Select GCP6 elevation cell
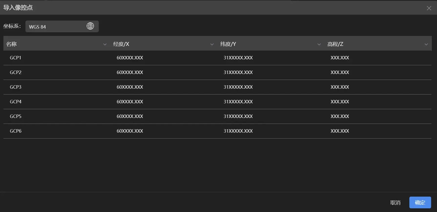Screen dimensions: 437x212 point(340,131)
